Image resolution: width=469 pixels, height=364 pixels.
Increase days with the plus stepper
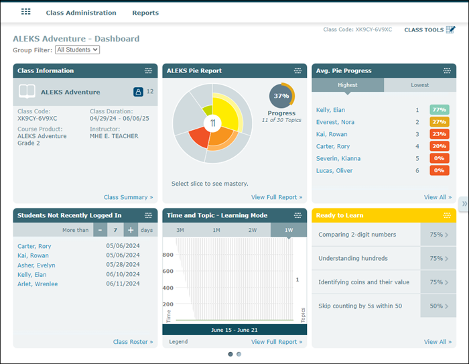point(130,230)
